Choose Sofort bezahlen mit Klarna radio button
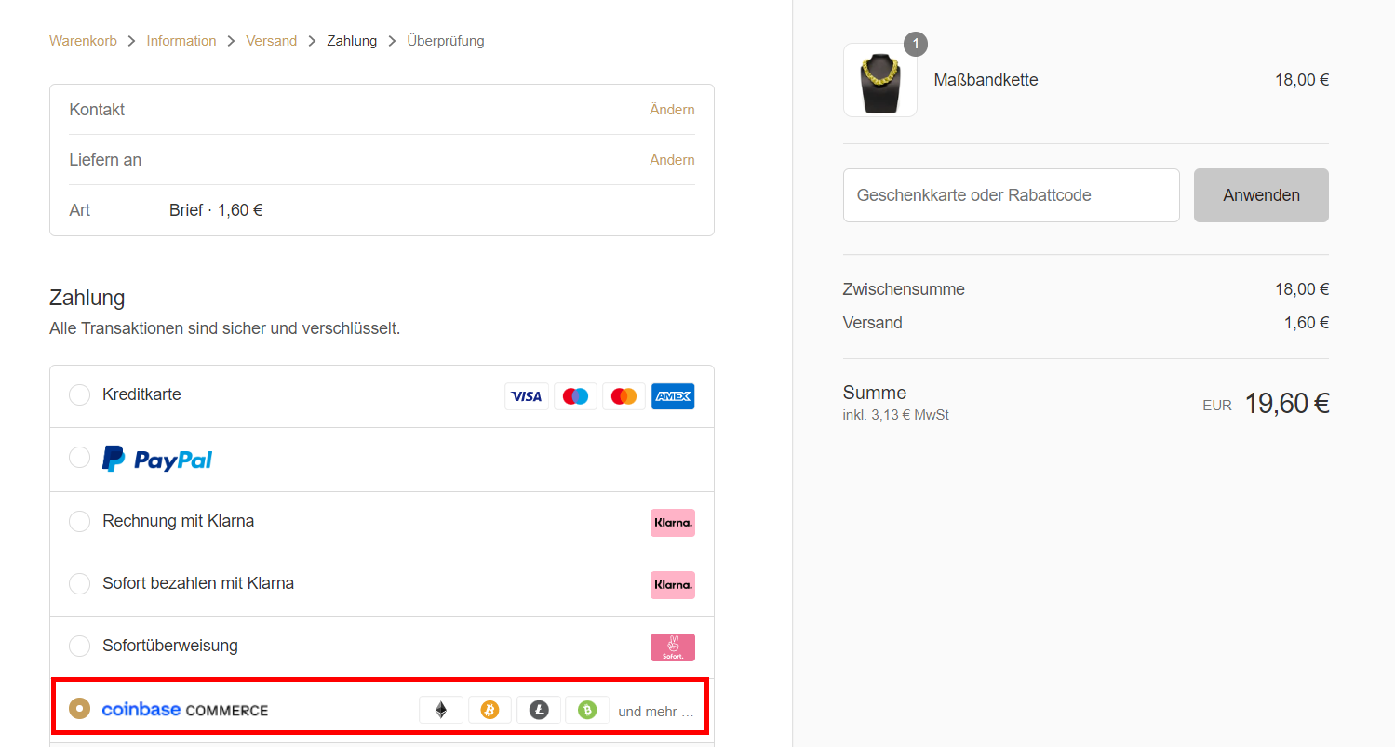The width and height of the screenshot is (1395, 747). (x=80, y=583)
